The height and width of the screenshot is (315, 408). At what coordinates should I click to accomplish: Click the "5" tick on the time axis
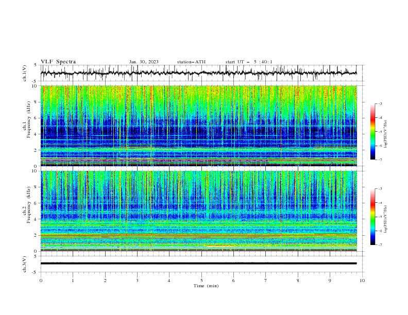coord(201,281)
